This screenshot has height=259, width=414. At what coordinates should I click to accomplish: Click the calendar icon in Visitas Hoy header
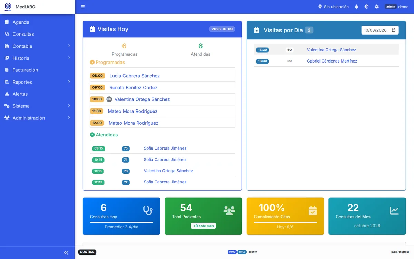point(92,29)
